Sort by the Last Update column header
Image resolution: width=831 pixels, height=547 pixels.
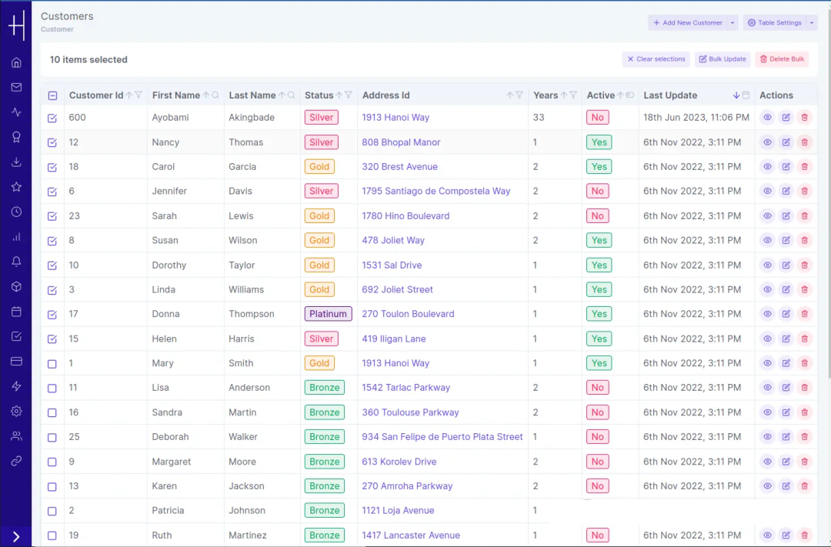(x=670, y=95)
